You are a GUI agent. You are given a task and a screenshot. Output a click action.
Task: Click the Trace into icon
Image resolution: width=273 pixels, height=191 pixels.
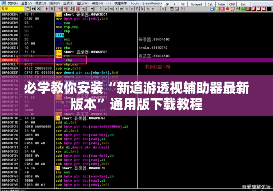click(x=72, y=9)
